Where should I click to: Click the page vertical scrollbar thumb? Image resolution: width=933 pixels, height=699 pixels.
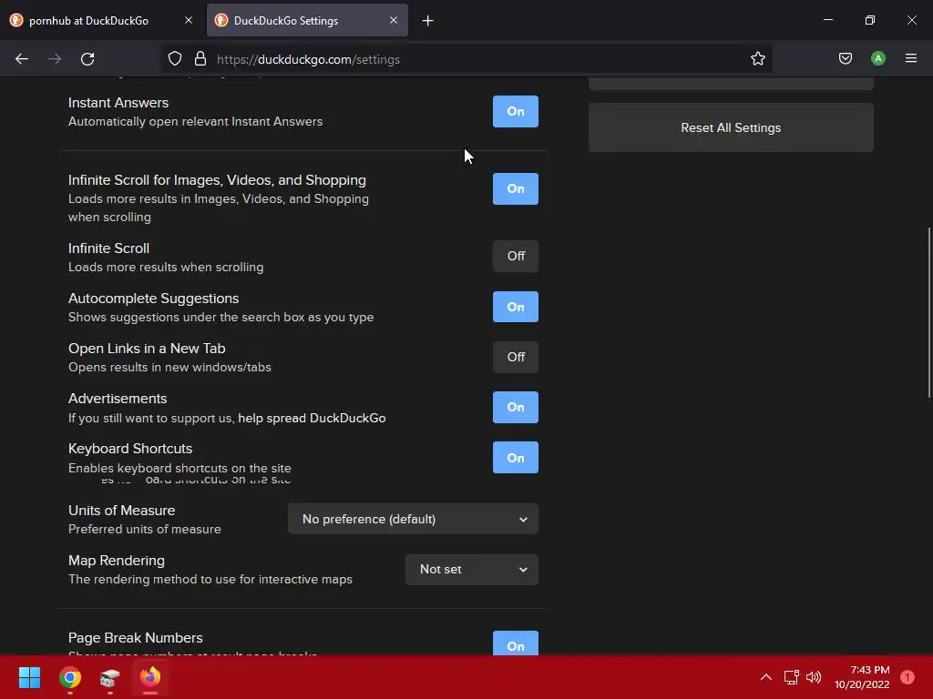click(x=928, y=313)
